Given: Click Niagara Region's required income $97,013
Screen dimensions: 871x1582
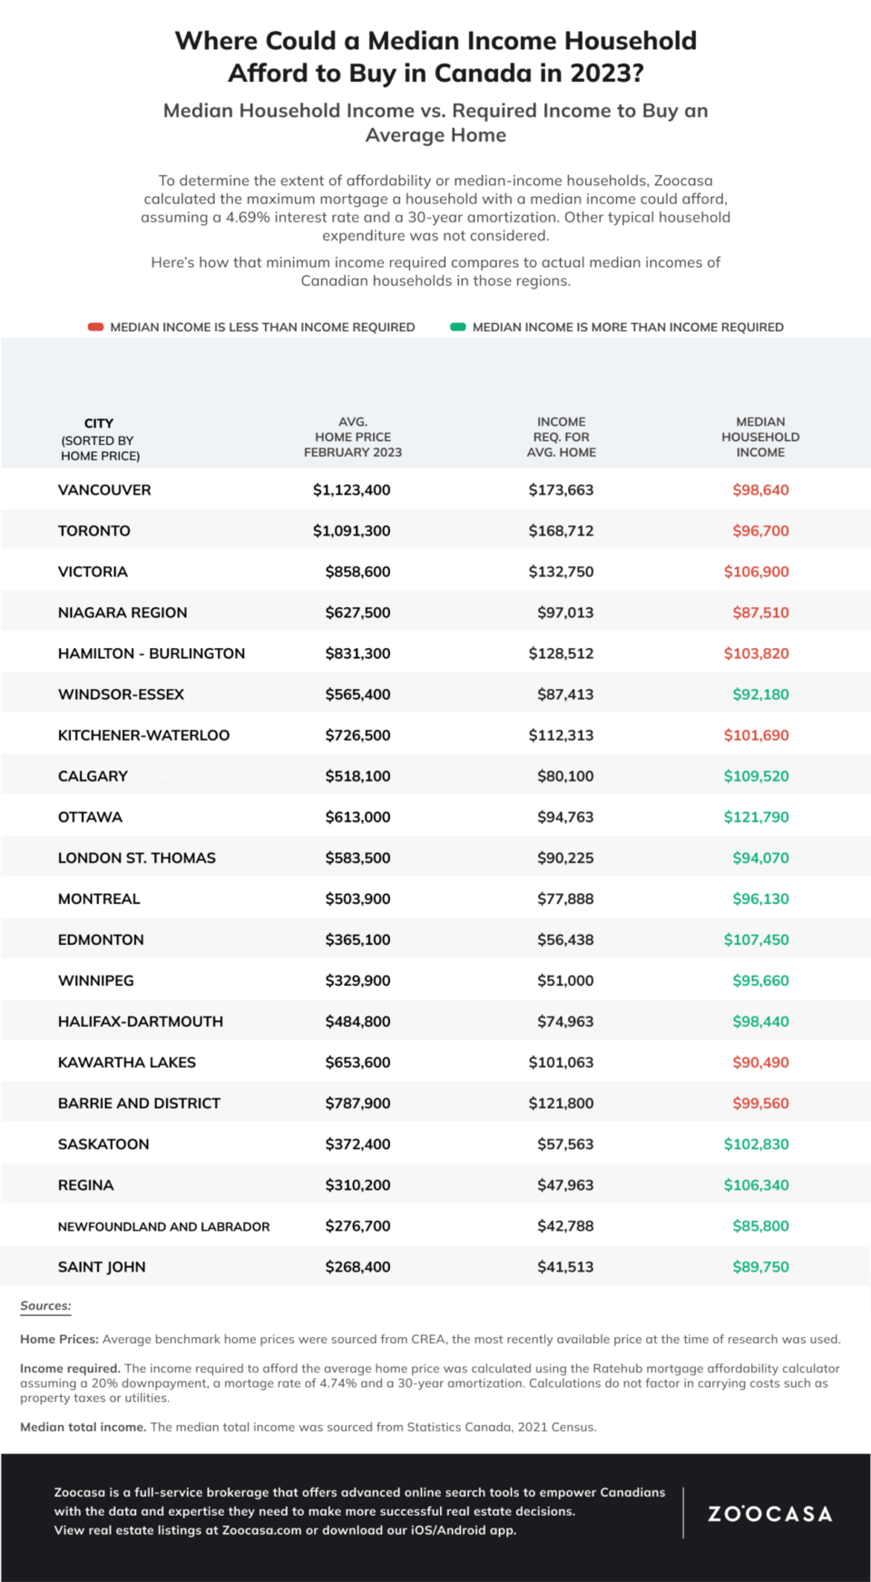Looking at the screenshot, I should 565,613.
